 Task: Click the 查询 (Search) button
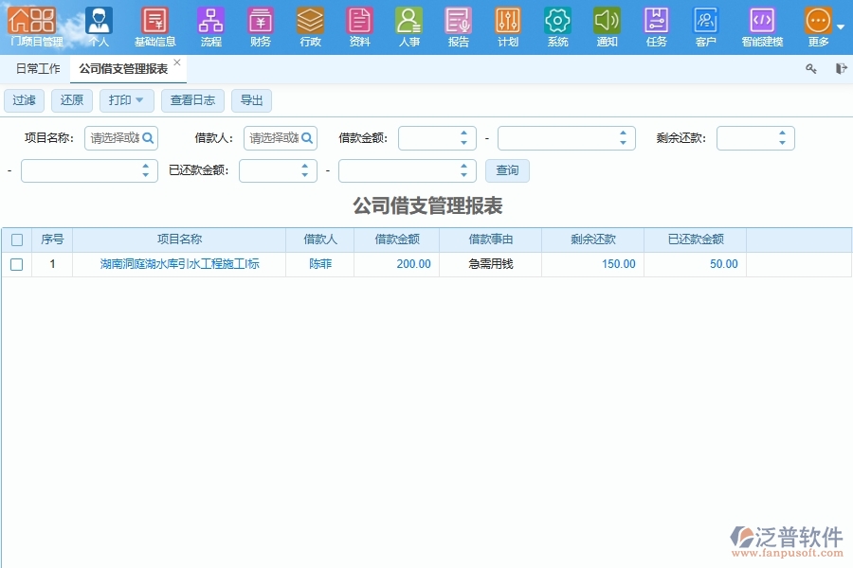[507, 170]
